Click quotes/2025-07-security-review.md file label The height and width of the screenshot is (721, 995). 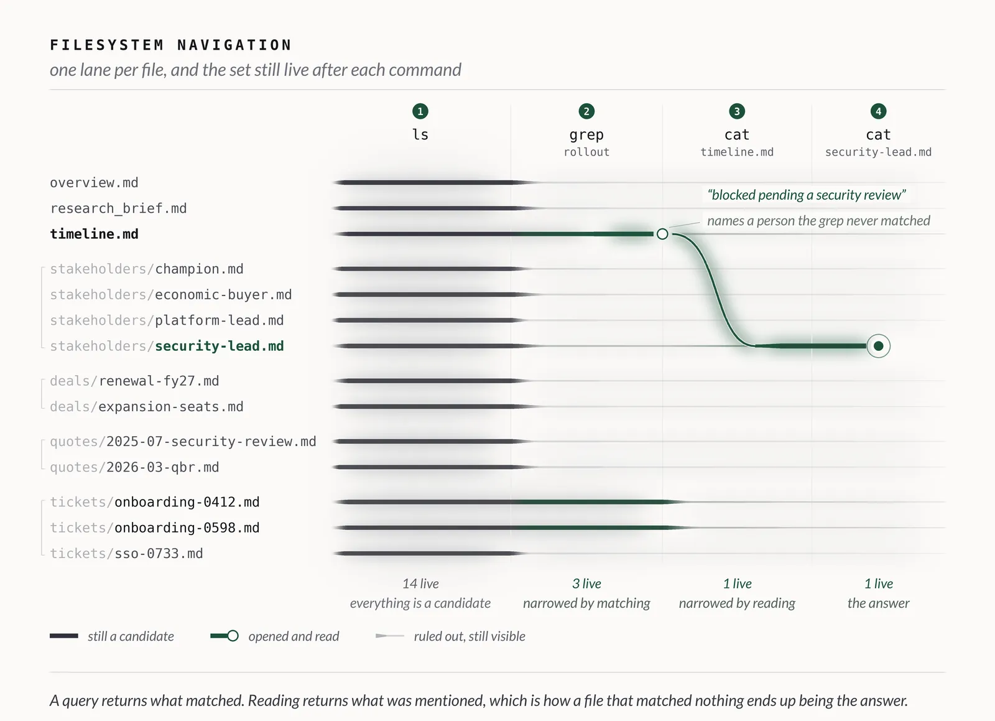pos(183,442)
